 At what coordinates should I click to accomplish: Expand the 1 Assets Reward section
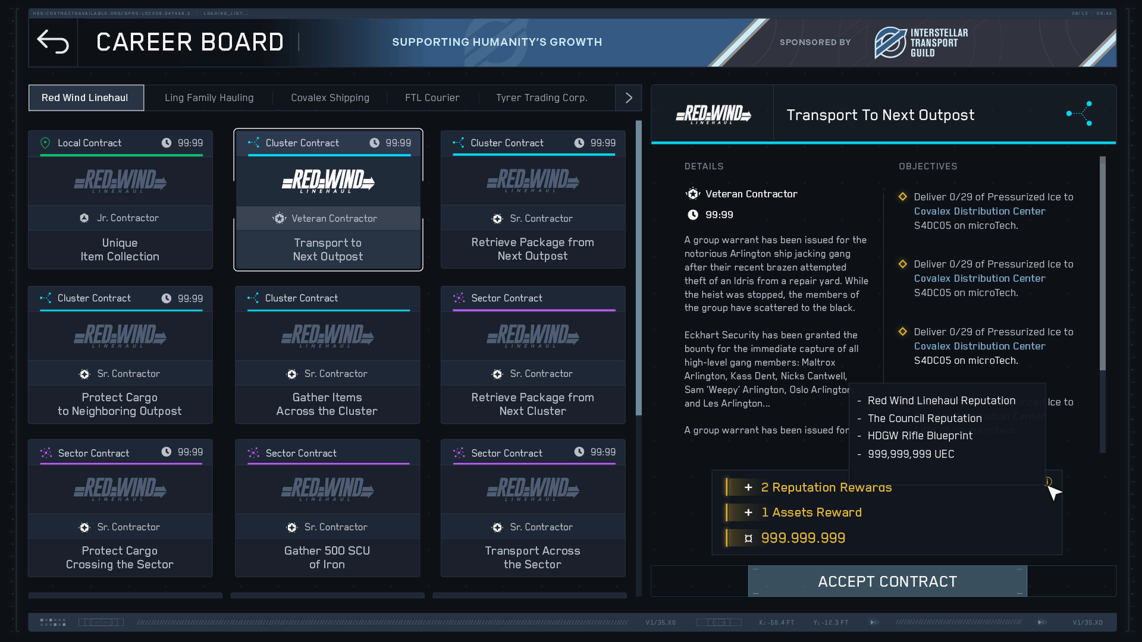coord(748,512)
